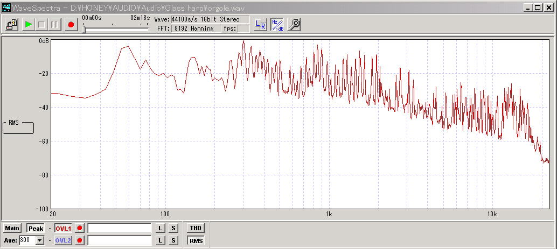Screen dimensions: 557x249
Task: Click the fps readout box
Action: 243,29
